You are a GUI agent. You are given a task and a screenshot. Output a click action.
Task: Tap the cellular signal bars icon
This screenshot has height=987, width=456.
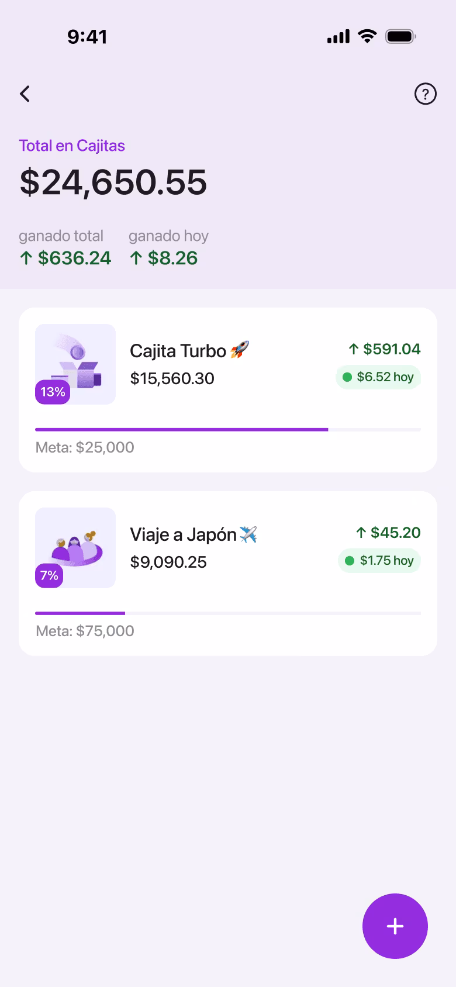(x=338, y=36)
